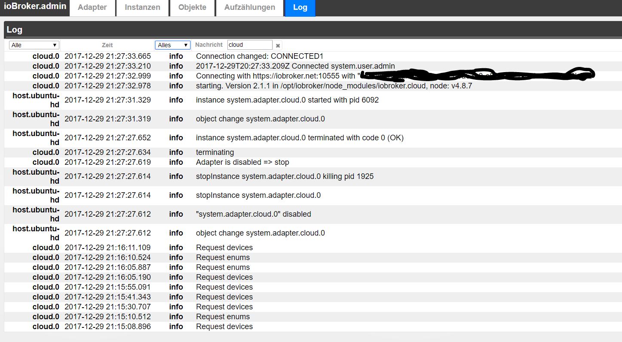Select the "system.adapter.cloud.0" disabled message

(253, 214)
